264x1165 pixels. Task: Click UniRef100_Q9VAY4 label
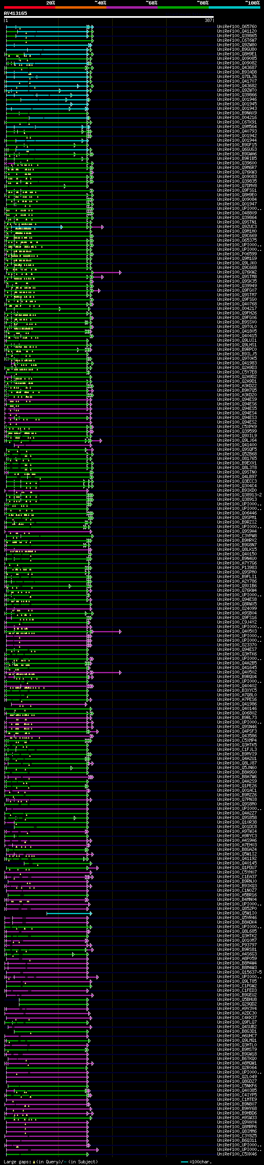[237, 1122]
